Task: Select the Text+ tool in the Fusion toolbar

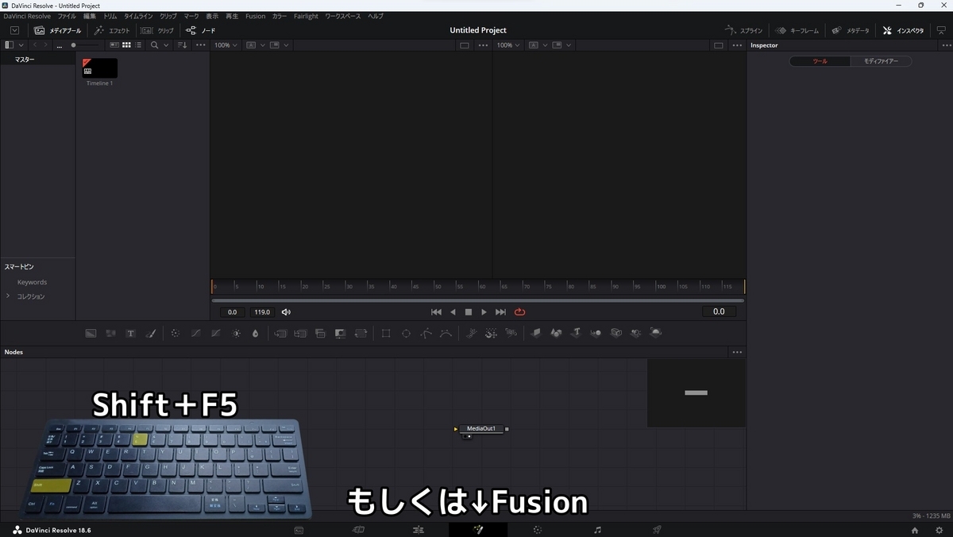Action: point(130,333)
